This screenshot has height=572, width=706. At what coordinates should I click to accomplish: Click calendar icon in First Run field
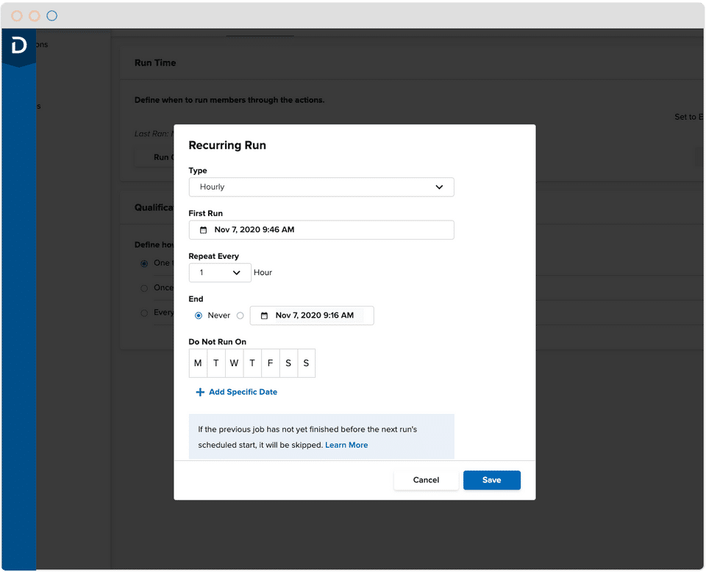click(204, 230)
